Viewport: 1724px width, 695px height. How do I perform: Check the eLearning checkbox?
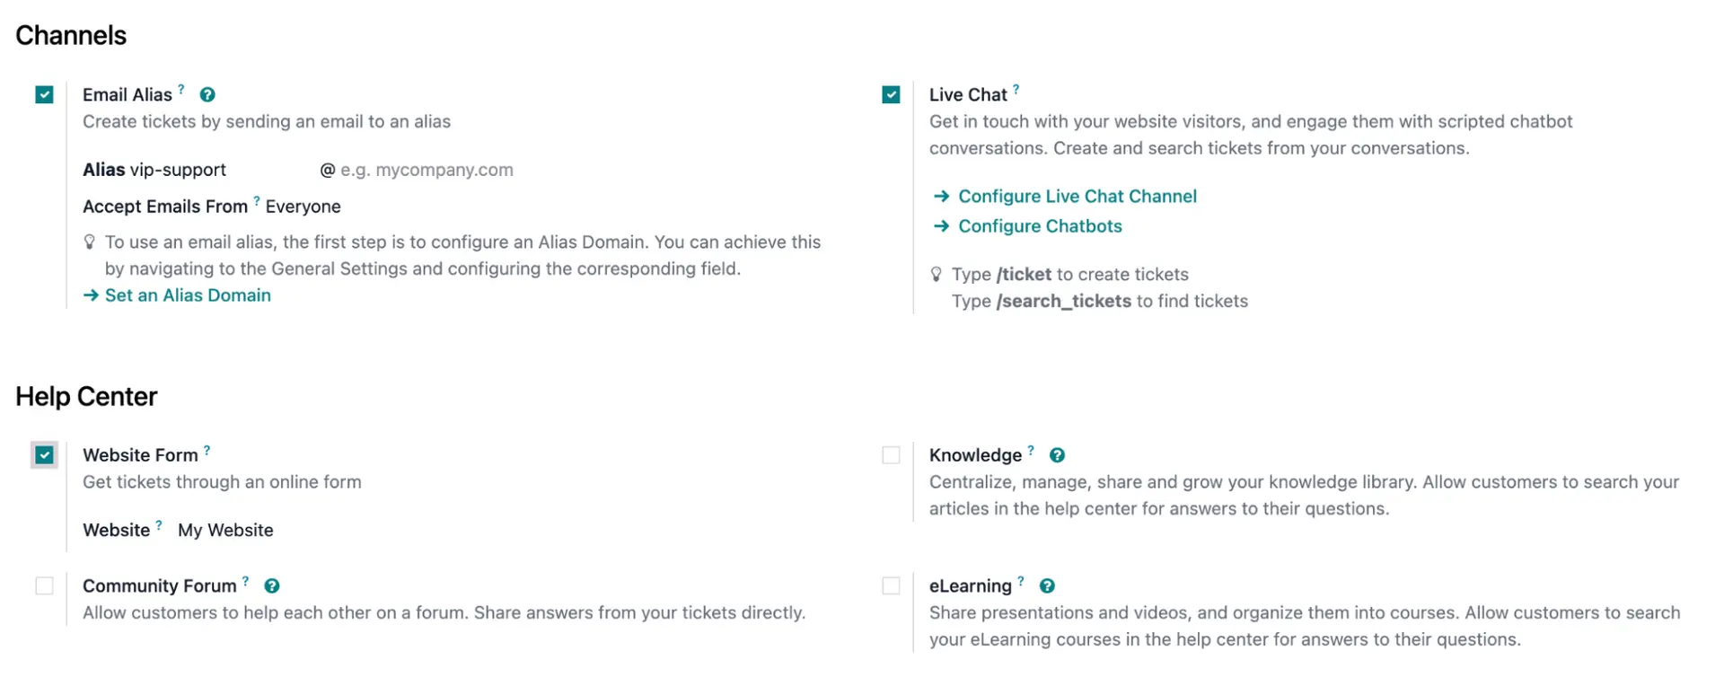(x=891, y=586)
